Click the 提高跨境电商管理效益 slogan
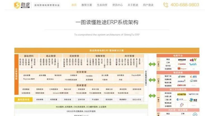The height and width of the screenshot is (116, 205). point(47,5)
